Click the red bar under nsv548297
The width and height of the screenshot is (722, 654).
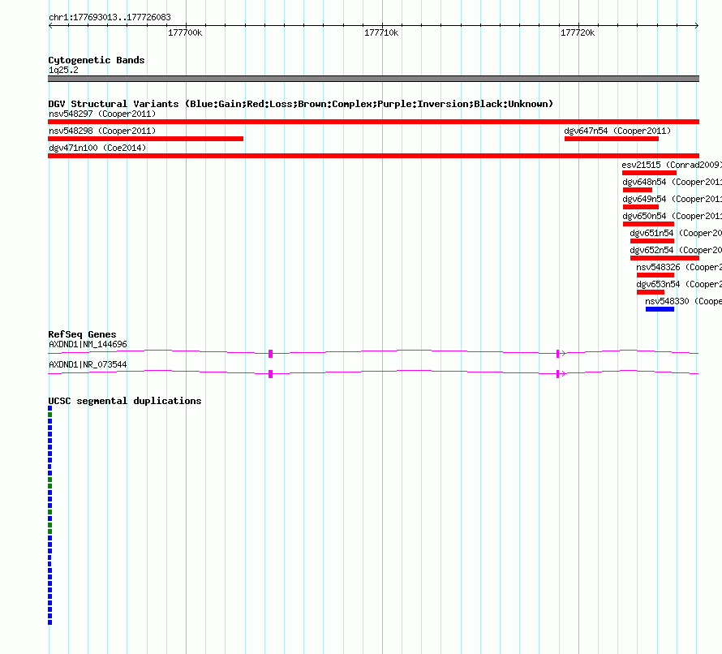coord(373,122)
